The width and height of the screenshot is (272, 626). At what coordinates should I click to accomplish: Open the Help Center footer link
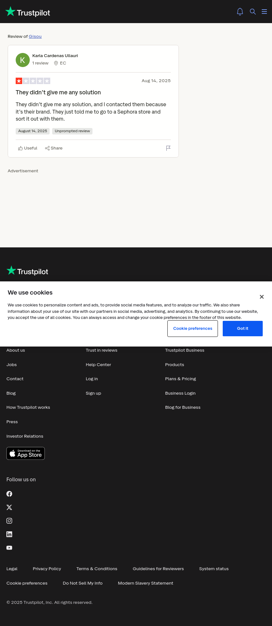[98, 364]
